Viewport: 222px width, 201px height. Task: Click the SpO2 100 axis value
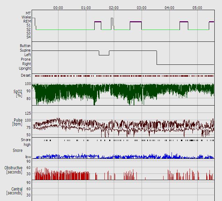[28, 84]
